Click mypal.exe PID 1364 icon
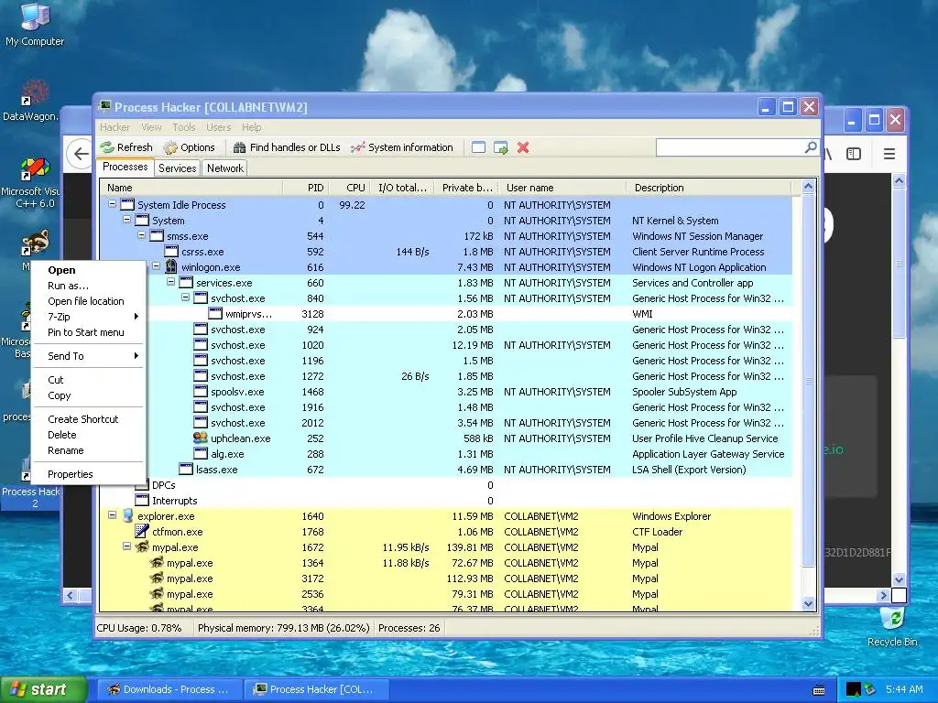The height and width of the screenshot is (703, 938). pos(156,563)
